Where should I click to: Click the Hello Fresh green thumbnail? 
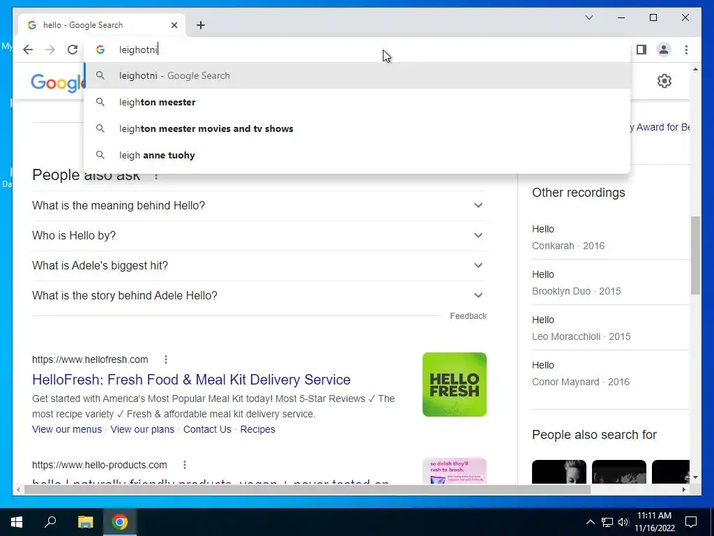[455, 385]
